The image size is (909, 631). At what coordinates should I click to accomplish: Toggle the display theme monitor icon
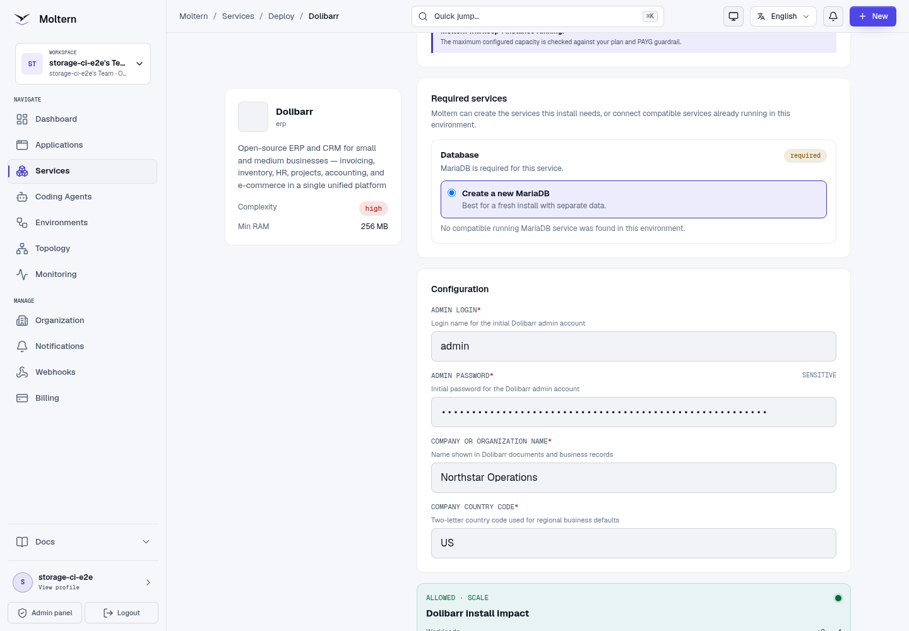734,16
